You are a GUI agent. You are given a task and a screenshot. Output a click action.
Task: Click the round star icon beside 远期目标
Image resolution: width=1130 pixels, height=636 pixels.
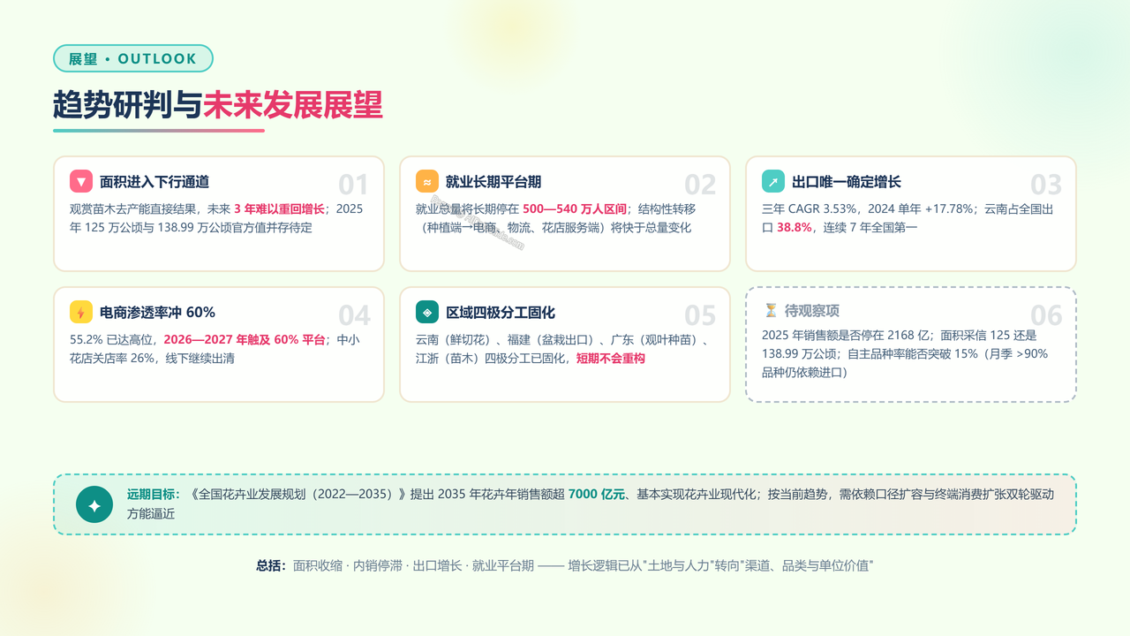point(94,504)
